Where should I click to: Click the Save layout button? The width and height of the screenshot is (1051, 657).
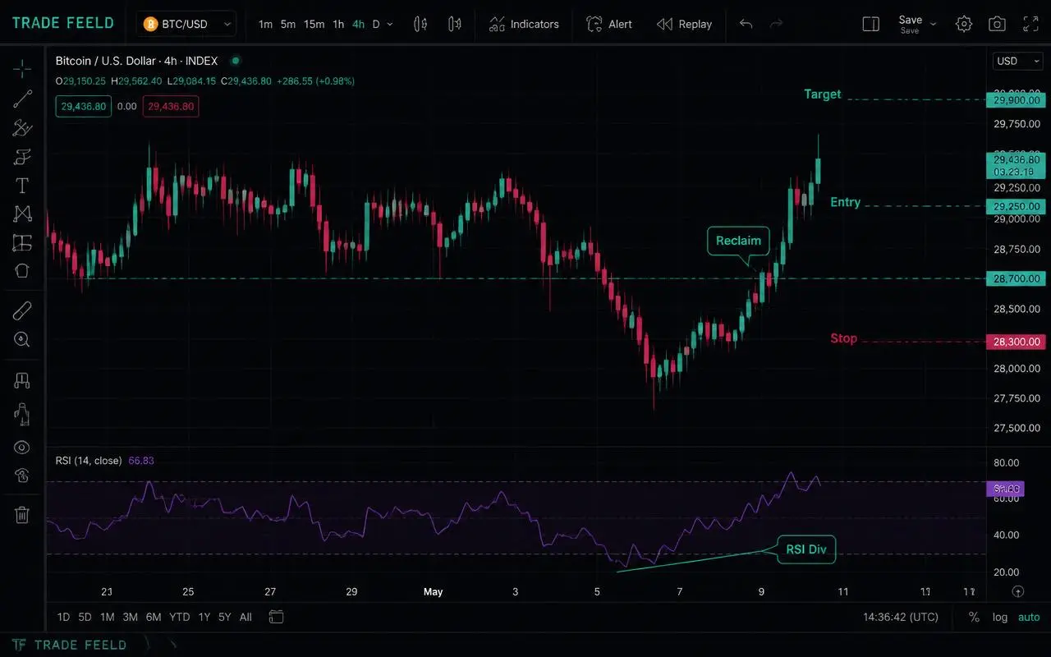tap(910, 24)
